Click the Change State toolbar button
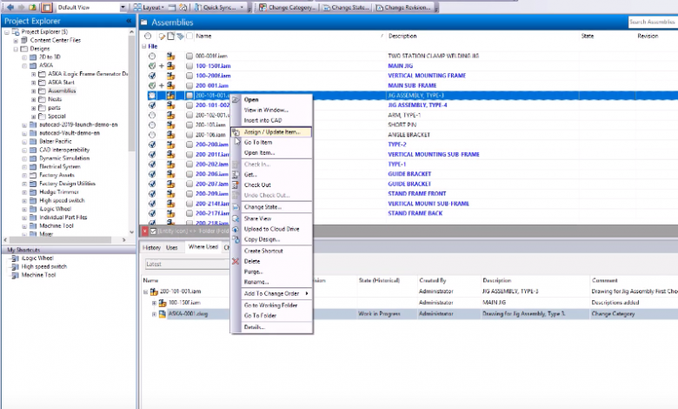This screenshot has height=409, width=678. 348,7
